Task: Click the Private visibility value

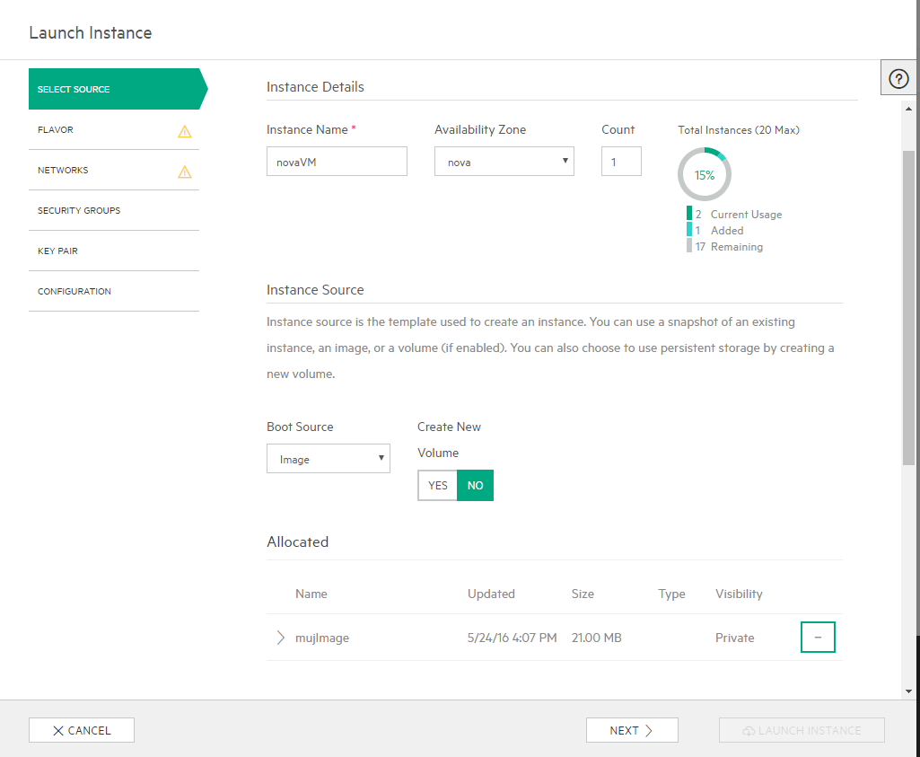Action: coord(734,638)
